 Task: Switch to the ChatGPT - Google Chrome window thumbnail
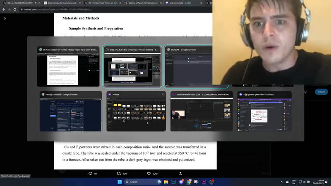[188, 67]
